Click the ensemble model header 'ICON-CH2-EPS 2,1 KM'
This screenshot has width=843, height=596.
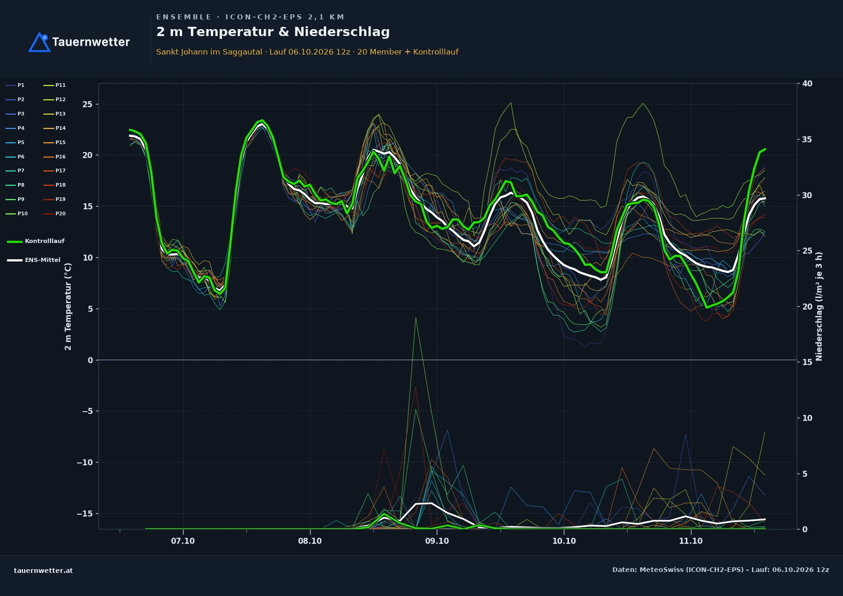(x=285, y=17)
